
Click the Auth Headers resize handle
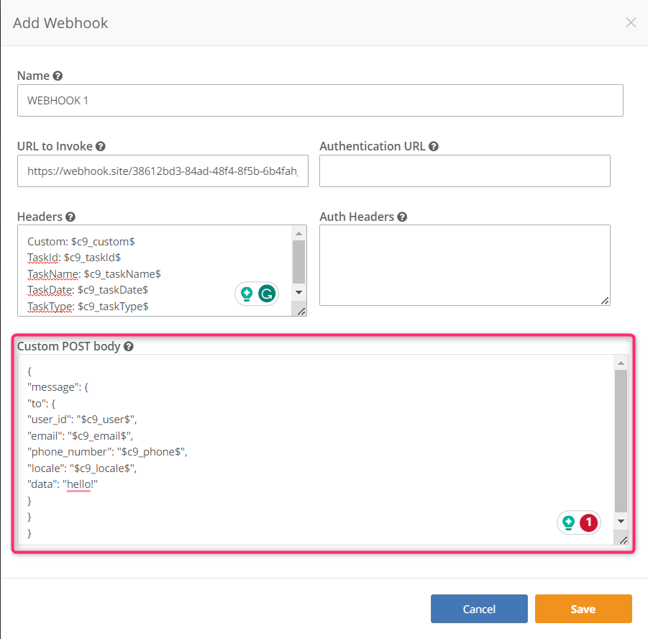(605, 301)
